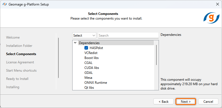This screenshot has width=222, height=108.
Task: Close the setup window
Action: click(218, 4)
